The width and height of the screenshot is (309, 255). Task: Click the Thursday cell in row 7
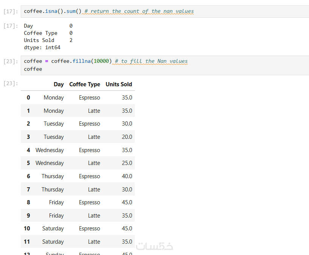coord(53,190)
